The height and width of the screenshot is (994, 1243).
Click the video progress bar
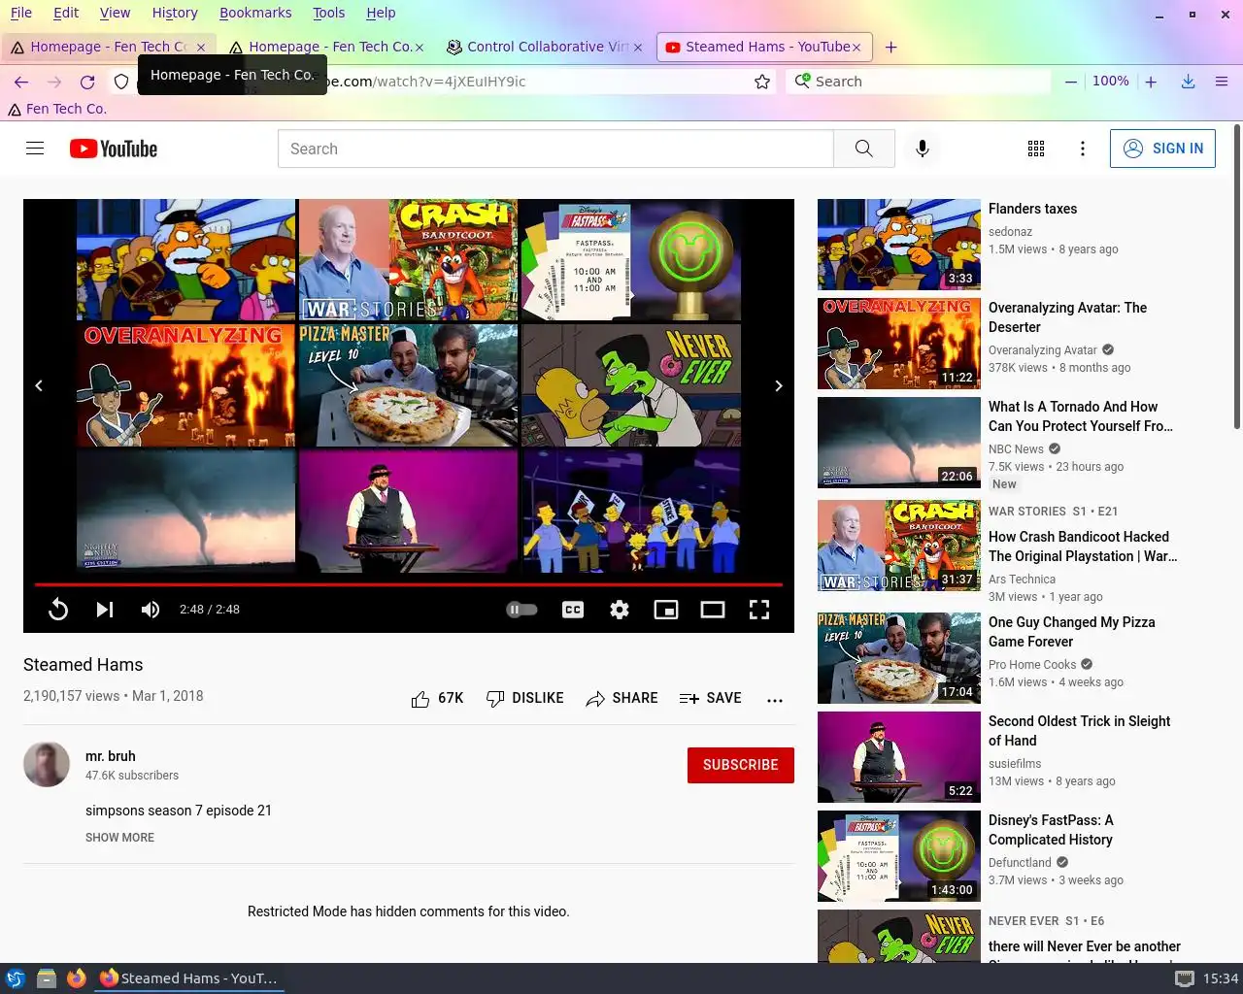[408, 584]
